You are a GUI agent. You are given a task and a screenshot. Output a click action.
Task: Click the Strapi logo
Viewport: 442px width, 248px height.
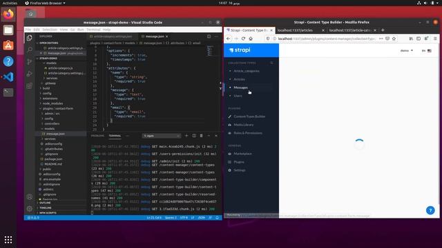coord(240,50)
